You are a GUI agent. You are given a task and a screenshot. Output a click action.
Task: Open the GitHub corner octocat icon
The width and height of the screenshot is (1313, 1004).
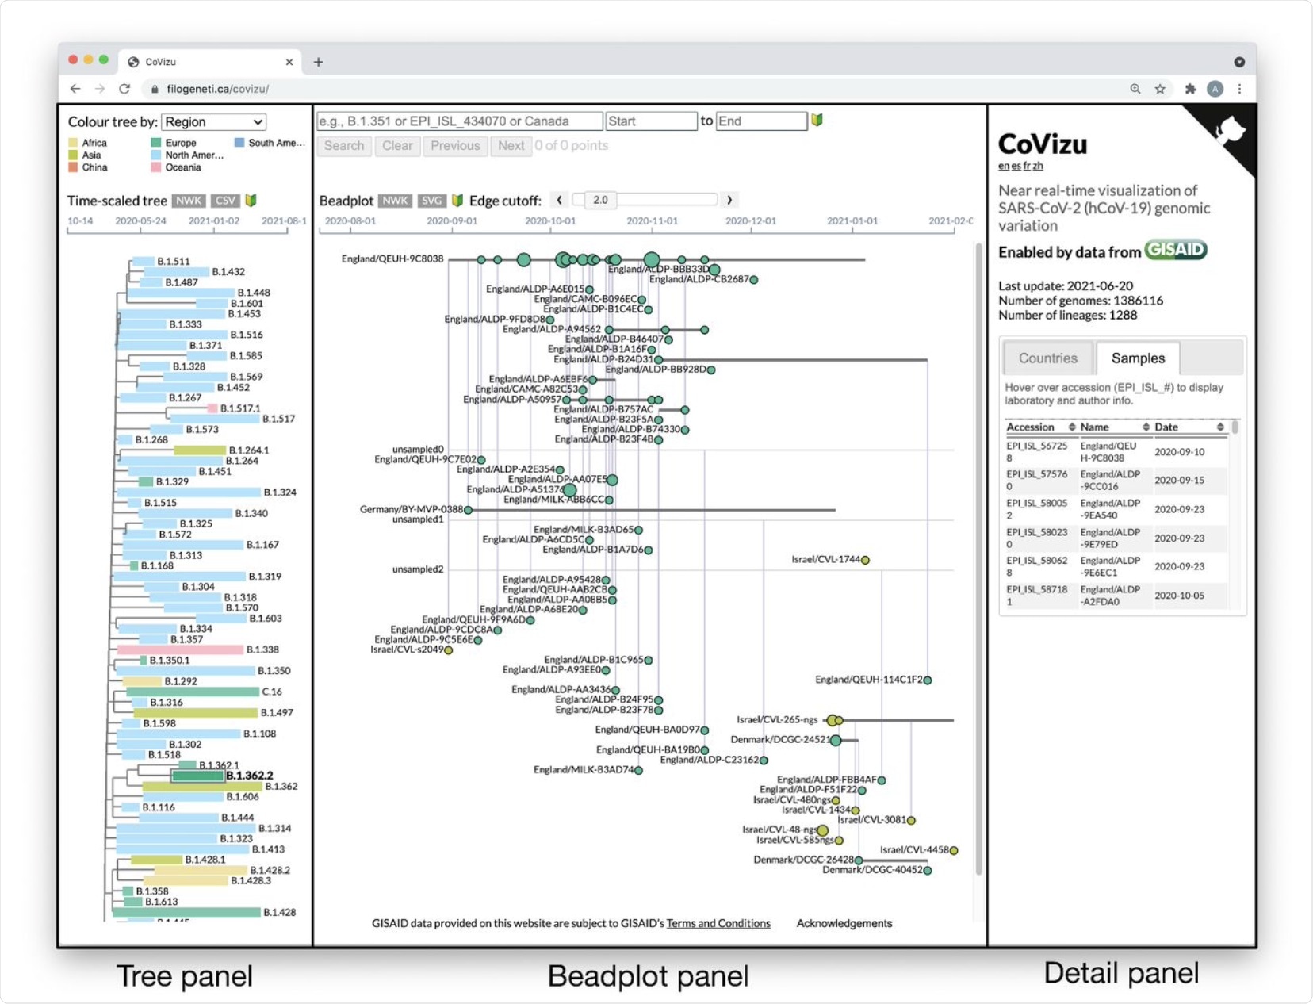(x=1228, y=132)
